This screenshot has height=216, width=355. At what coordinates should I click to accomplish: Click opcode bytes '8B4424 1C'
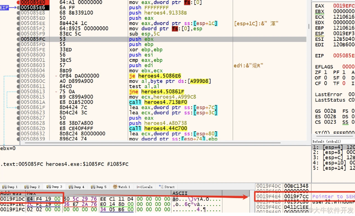click(x=73, y=23)
